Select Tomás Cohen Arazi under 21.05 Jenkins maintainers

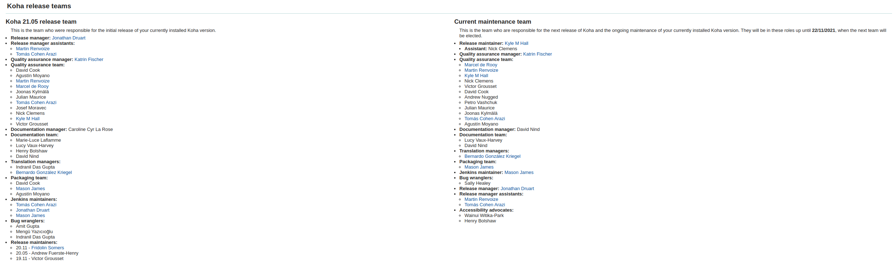(36, 205)
